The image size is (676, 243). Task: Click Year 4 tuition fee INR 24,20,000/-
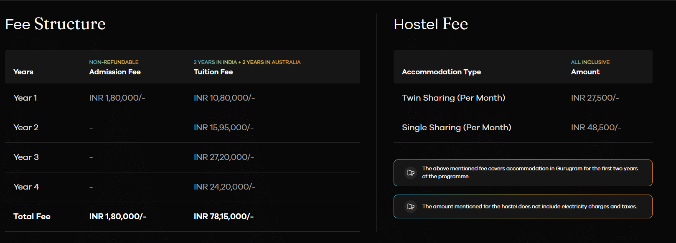(224, 187)
